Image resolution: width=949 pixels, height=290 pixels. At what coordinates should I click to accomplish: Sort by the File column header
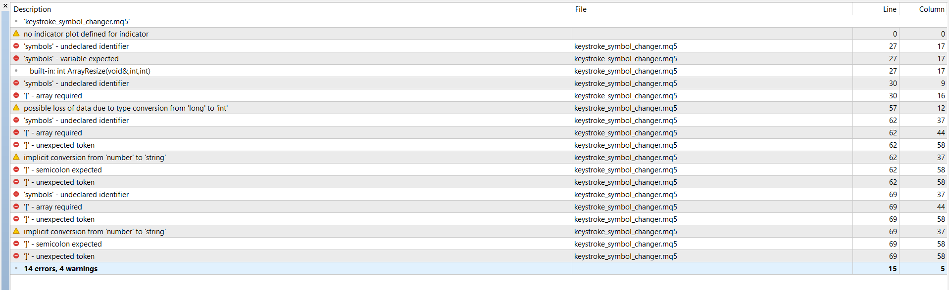pos(581,9)
